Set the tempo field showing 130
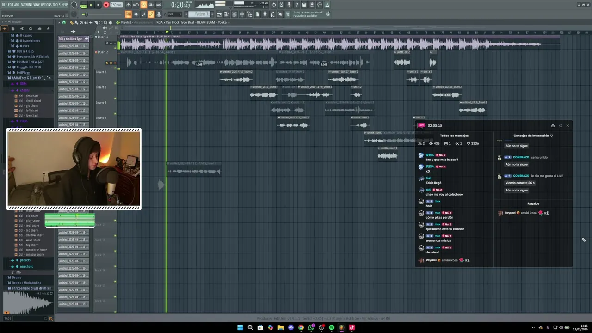 (116, 5)
